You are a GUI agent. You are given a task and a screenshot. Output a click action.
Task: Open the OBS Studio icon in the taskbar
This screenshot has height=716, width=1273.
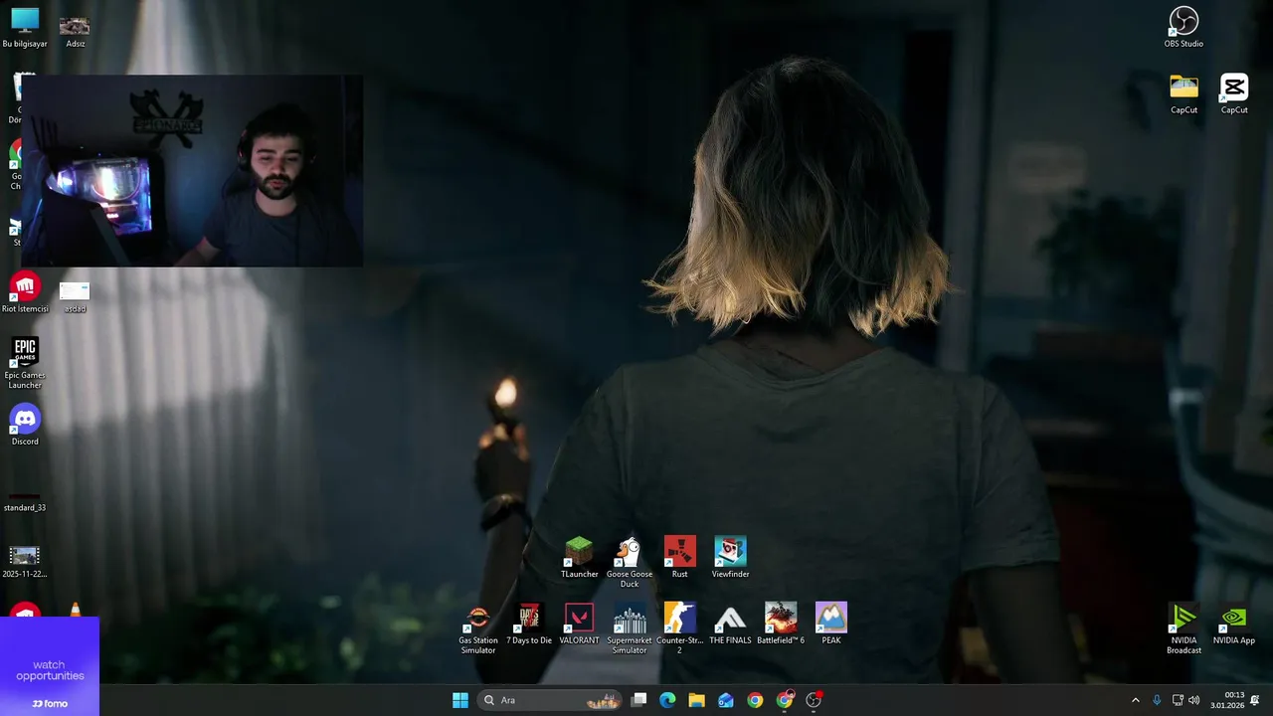coord(814,700)
